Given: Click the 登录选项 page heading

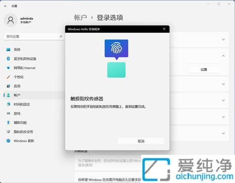Looking at the screenshot, I should (110, 17).
